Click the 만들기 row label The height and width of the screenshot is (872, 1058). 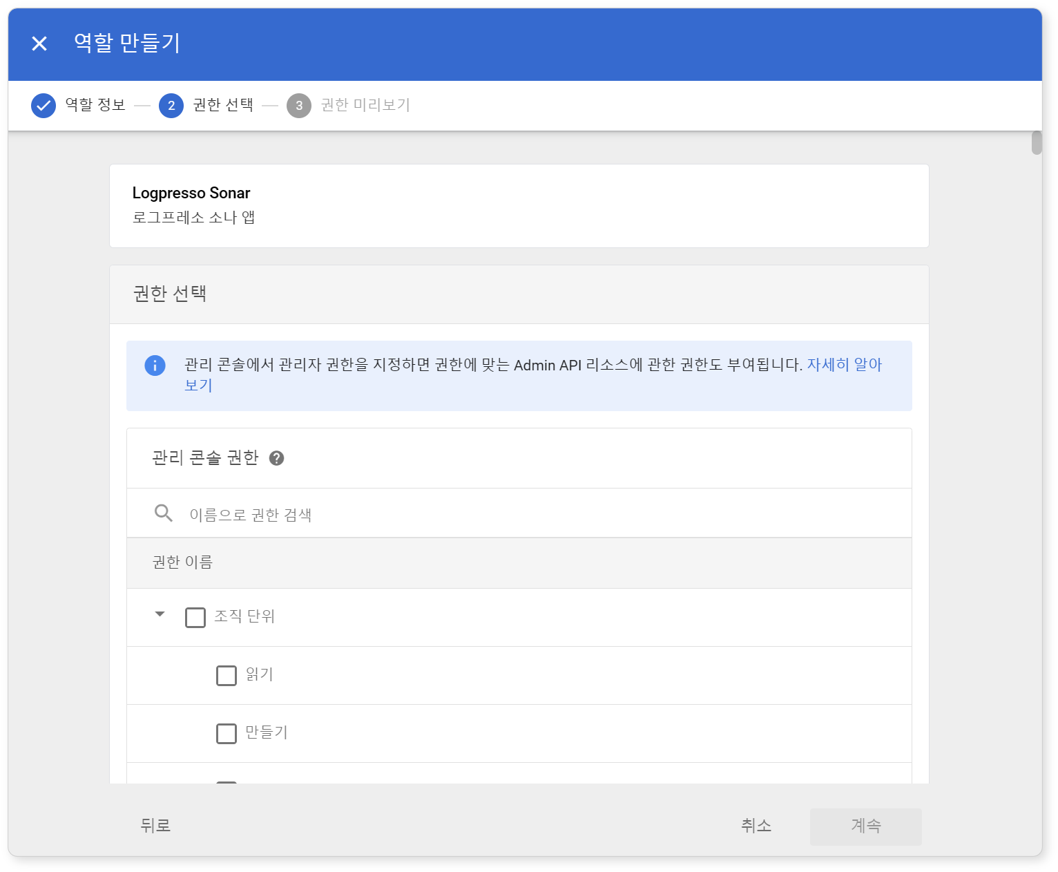tap(267, 732)
